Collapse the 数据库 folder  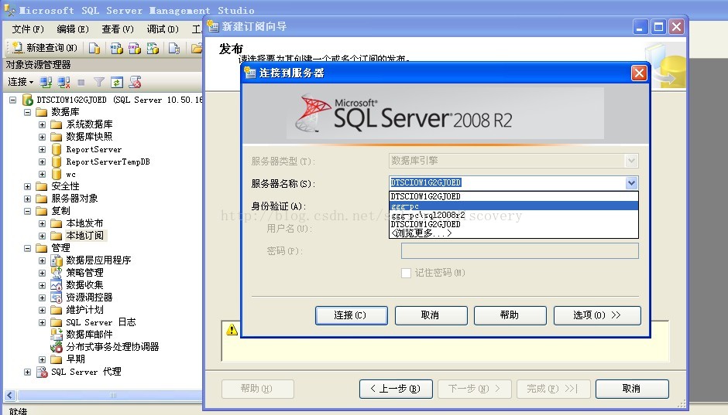tap(27, 112)
